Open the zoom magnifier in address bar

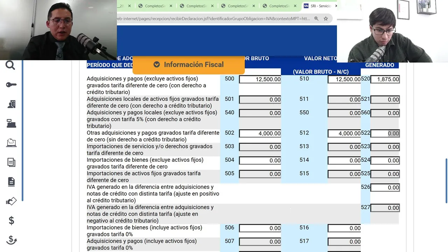click(316, 19)
